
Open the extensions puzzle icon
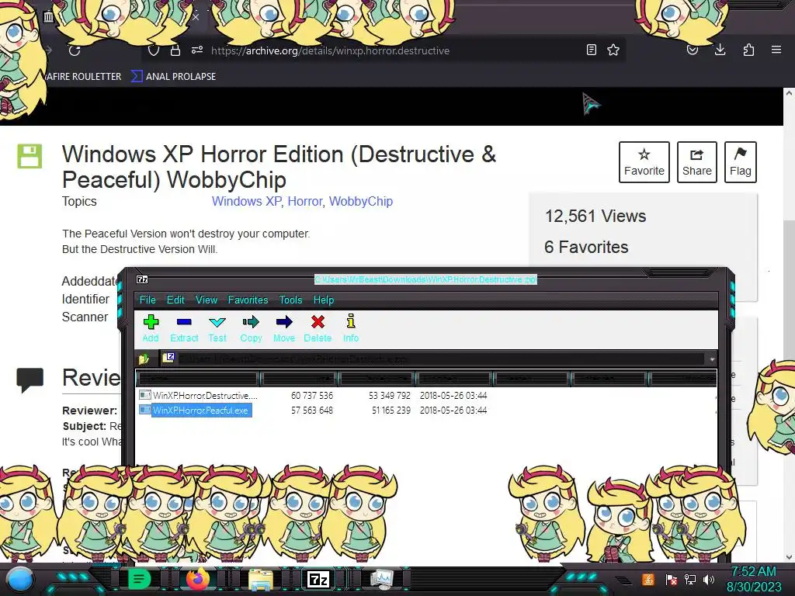pos(748,50)
